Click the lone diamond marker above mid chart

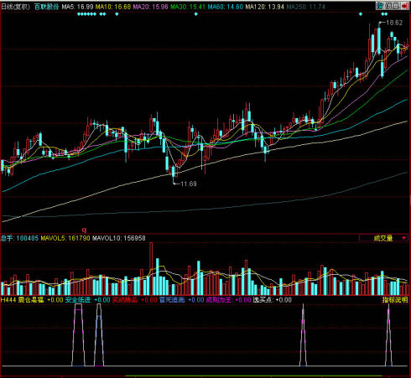(196, 14)
